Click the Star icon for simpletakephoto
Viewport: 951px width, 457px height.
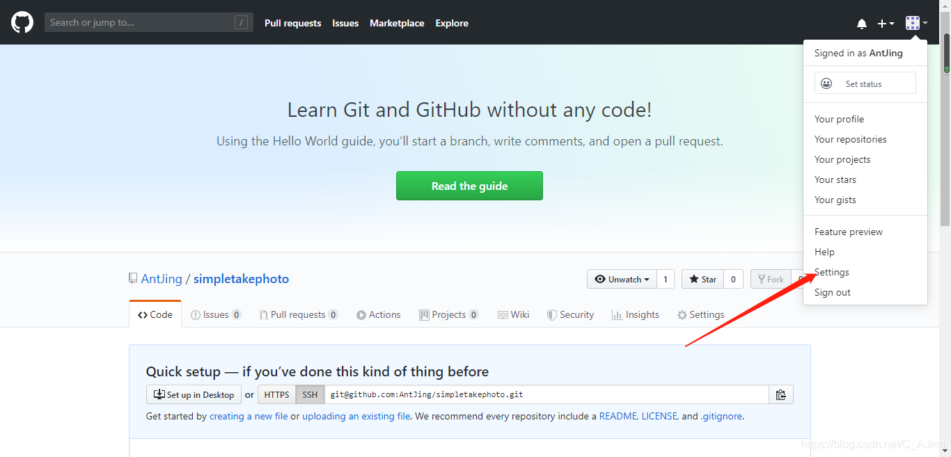tap(693, 279)
